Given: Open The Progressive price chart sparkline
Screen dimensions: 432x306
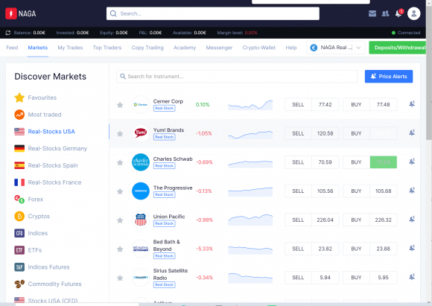Looking at the screenshot, I should [x=250, y=191].
